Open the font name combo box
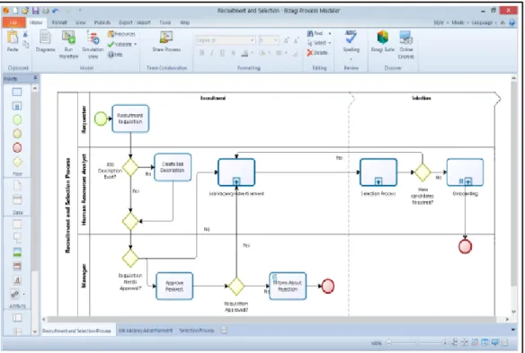This screenshot has height=353, width=525. point(226,40)
